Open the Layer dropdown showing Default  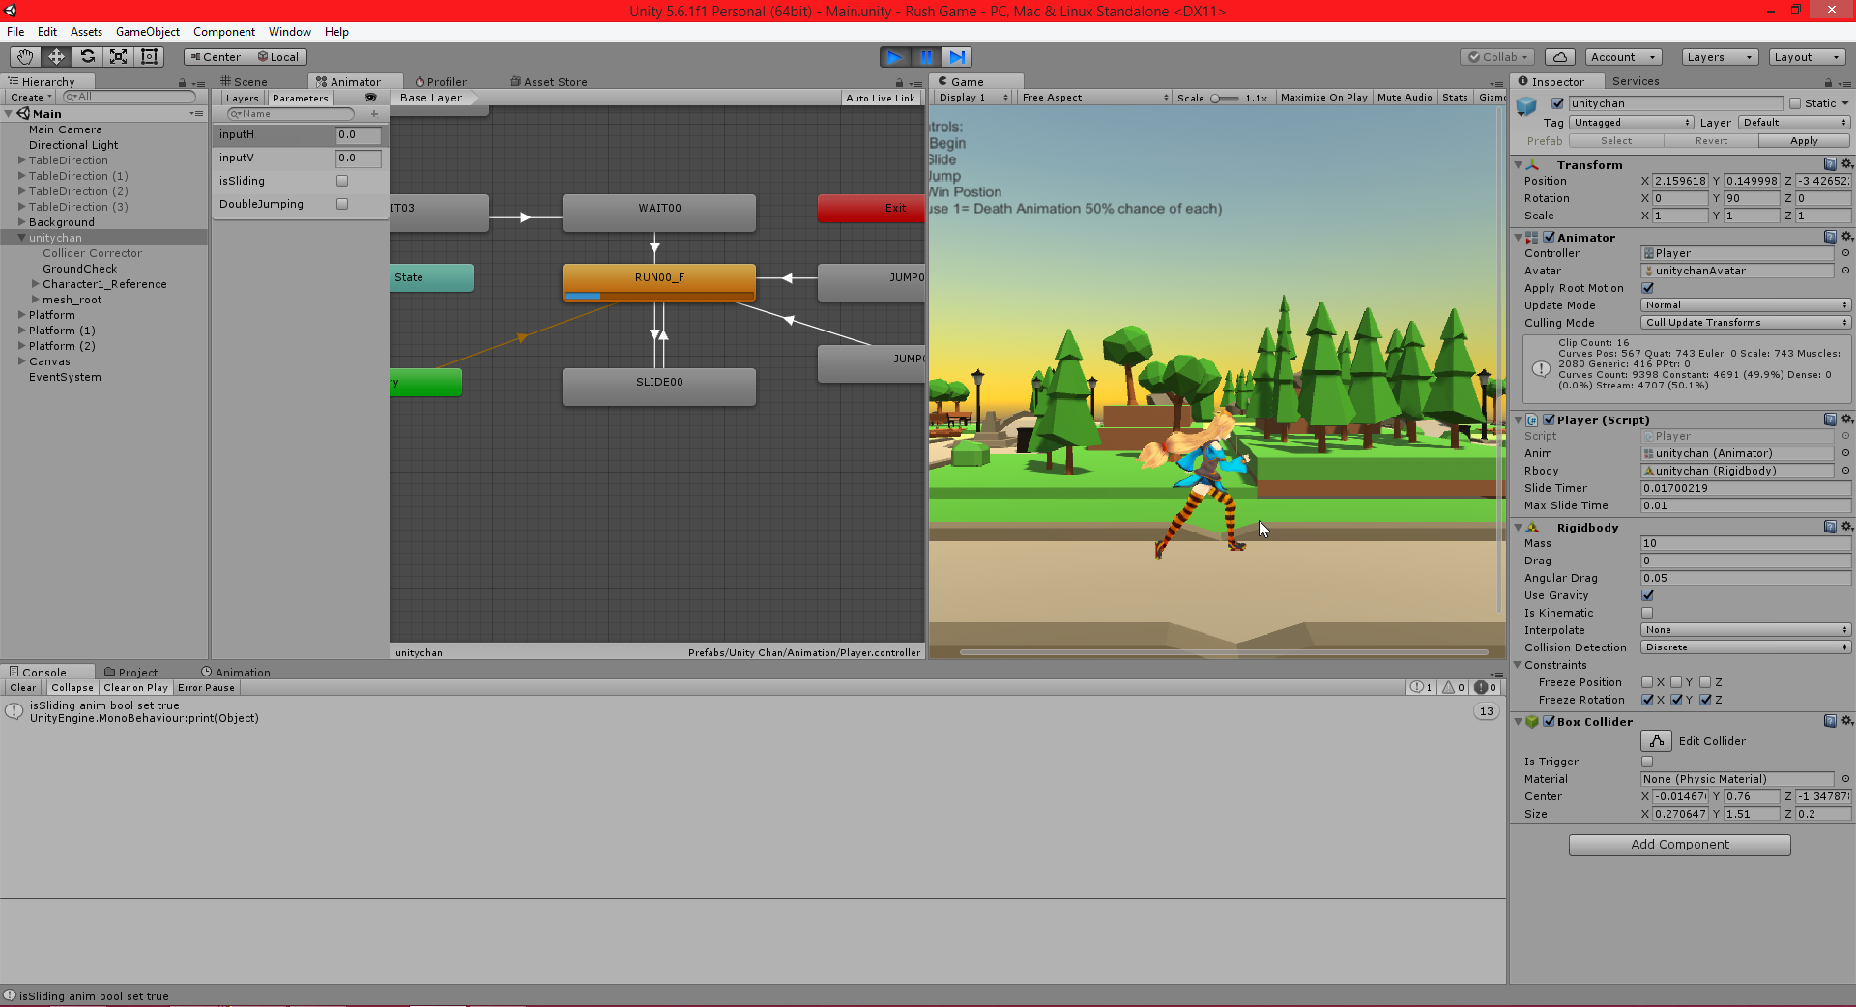1794,123
